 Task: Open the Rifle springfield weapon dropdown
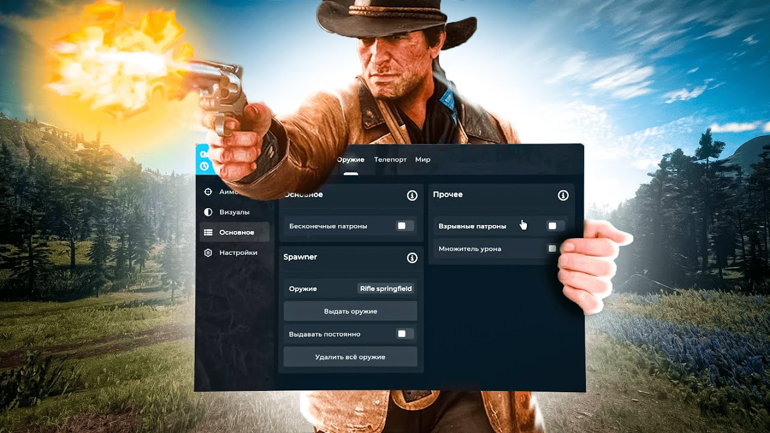coord(386,289)
